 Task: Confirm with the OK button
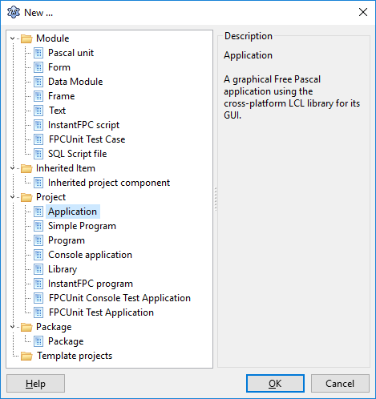(x=275, y=384)
